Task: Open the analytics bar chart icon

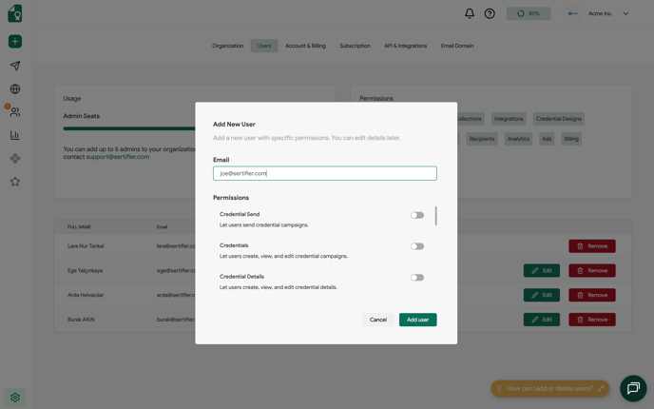Action: coord(15,136)
